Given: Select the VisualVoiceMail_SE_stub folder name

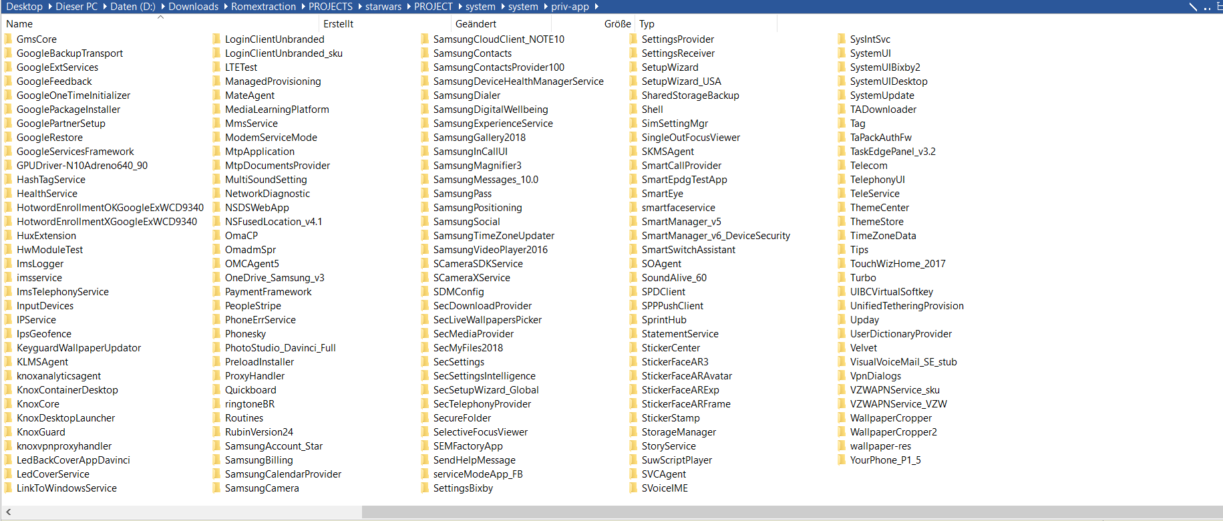Looking at the screenshot, I should click(904, 361).
